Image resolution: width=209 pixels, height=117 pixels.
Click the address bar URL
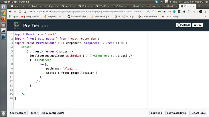click(x=89, y=11)
